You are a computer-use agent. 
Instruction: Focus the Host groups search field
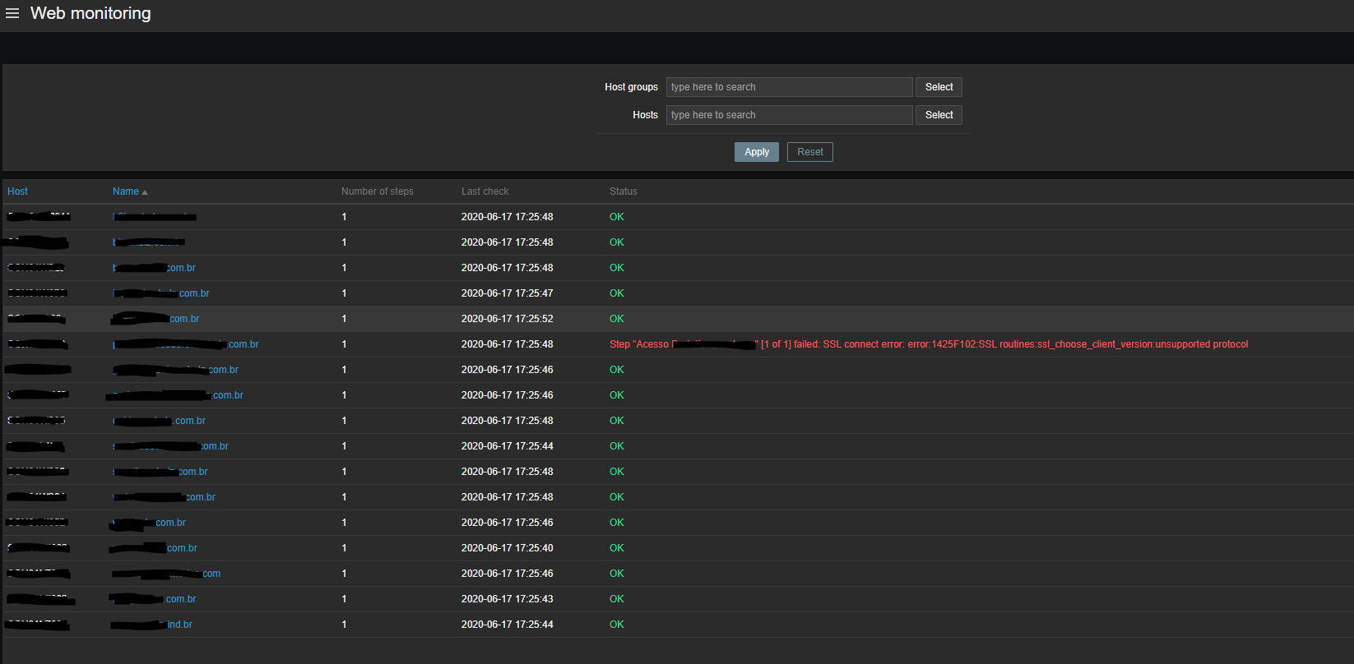click(788, 87)
